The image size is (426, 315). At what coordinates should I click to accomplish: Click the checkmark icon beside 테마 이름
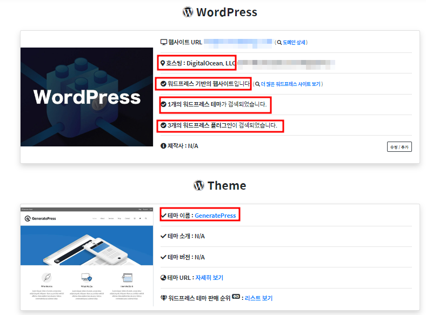[163, 216]
